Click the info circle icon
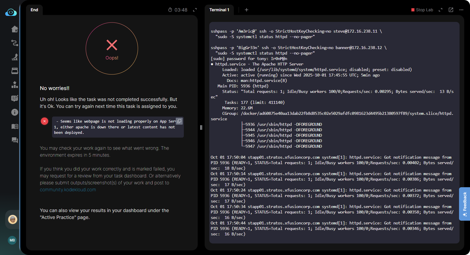Screen dimensions: 470x255 coord(14,112)
